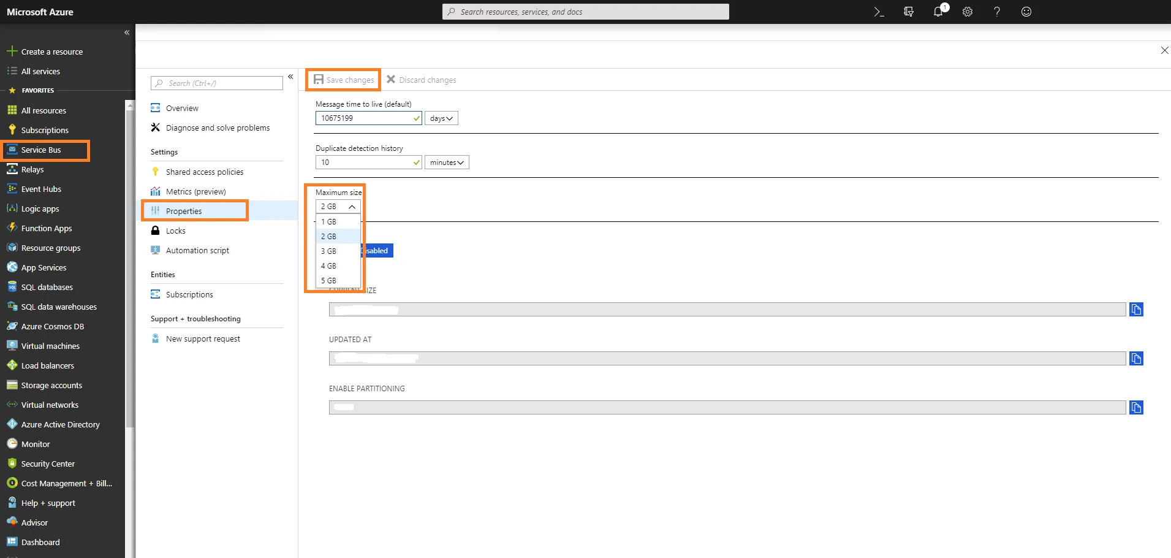Collapse the left navigation sidebar chevron
The width and height of the screenshot is (1171, 558).
[127, 32]
